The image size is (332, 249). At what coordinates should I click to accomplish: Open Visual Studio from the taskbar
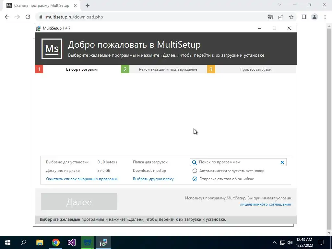tap(72, 243)
